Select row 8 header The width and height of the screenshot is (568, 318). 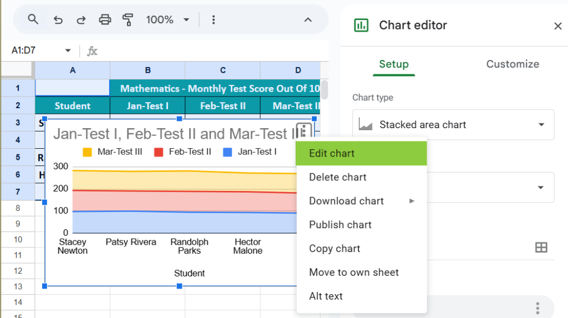coord(17,208)
